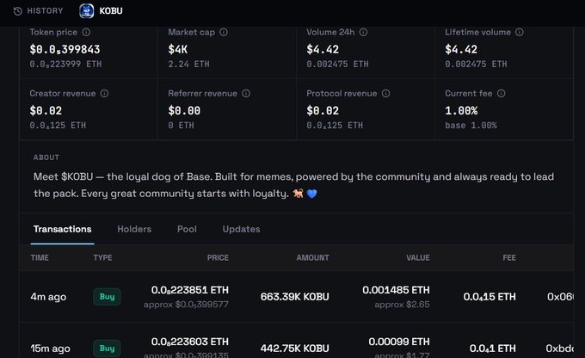Click the AMOUNT column header
This screenshot has height=358, width=585.
pyautogui.click(x=312, y=257)
